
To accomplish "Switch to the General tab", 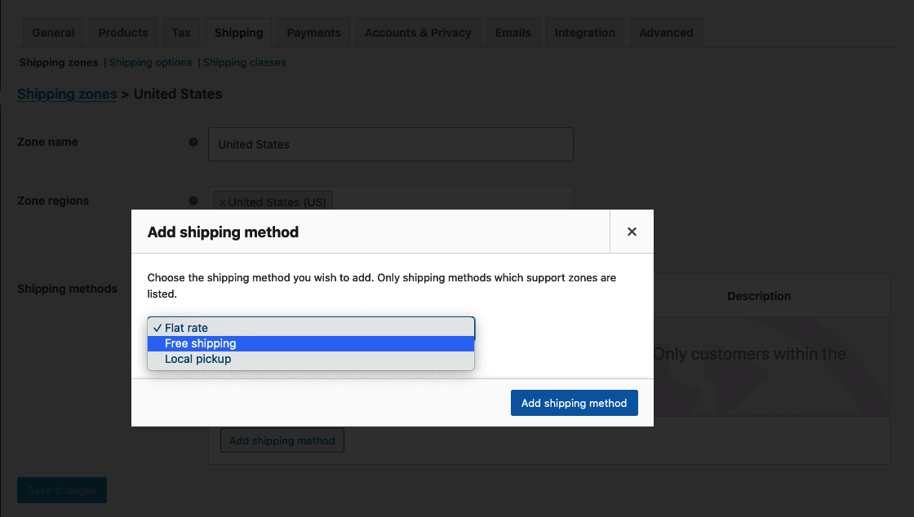I will pos(52,32).
